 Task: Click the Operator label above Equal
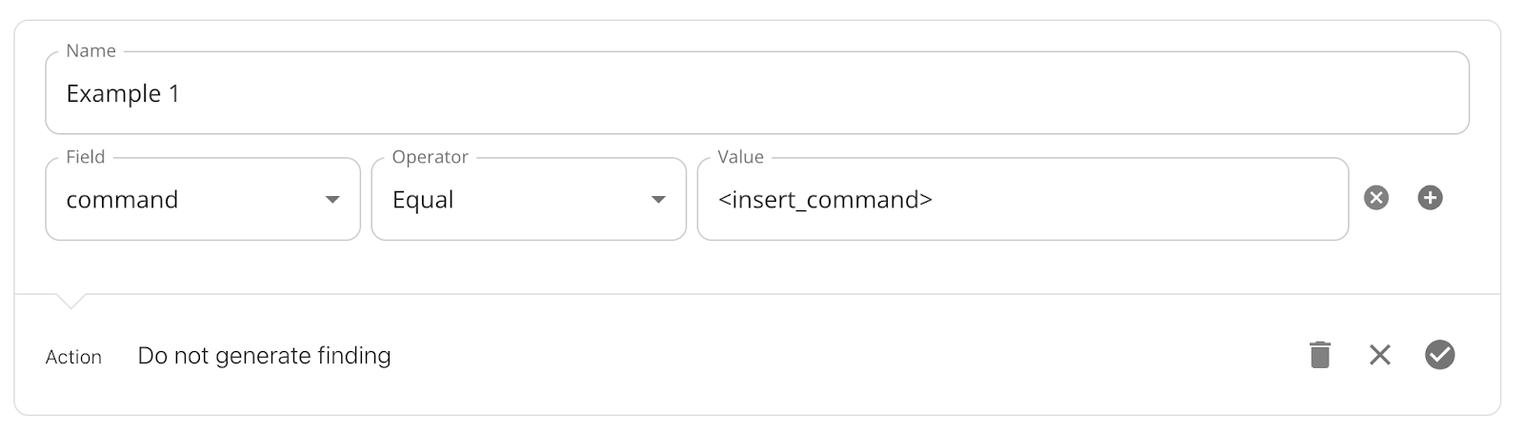click(x=431, y=158)
